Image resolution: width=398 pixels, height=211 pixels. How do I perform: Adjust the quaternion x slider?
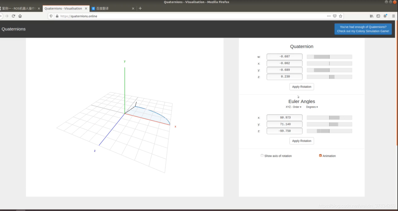click(329, 63)
